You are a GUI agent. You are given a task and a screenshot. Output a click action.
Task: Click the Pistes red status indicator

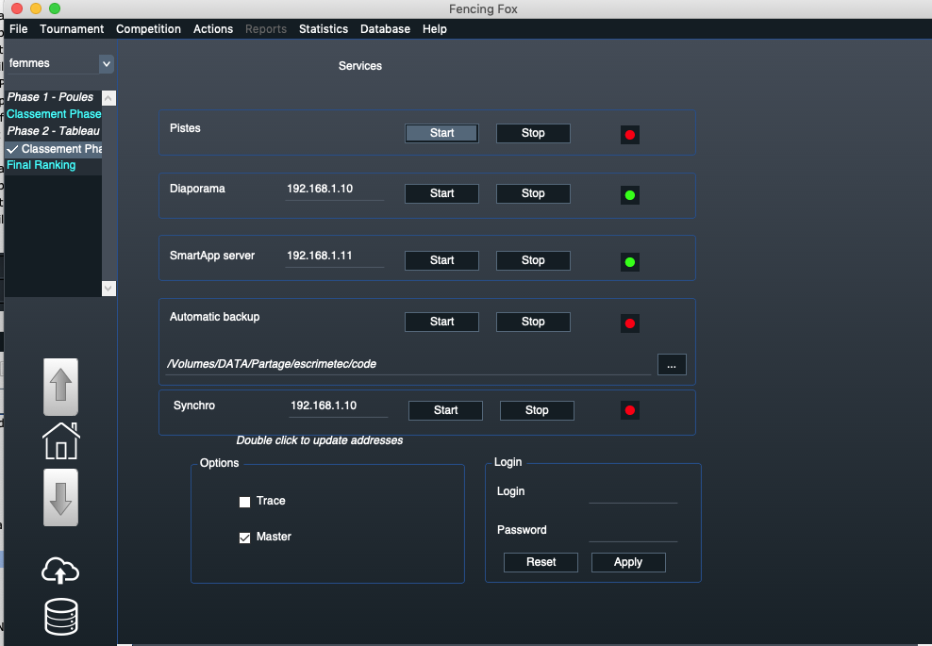coord(630,135)
